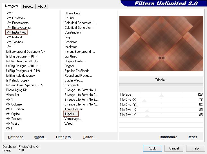Choose the Vernissage filter
This screenshot has height=154, width=207.
73,119
